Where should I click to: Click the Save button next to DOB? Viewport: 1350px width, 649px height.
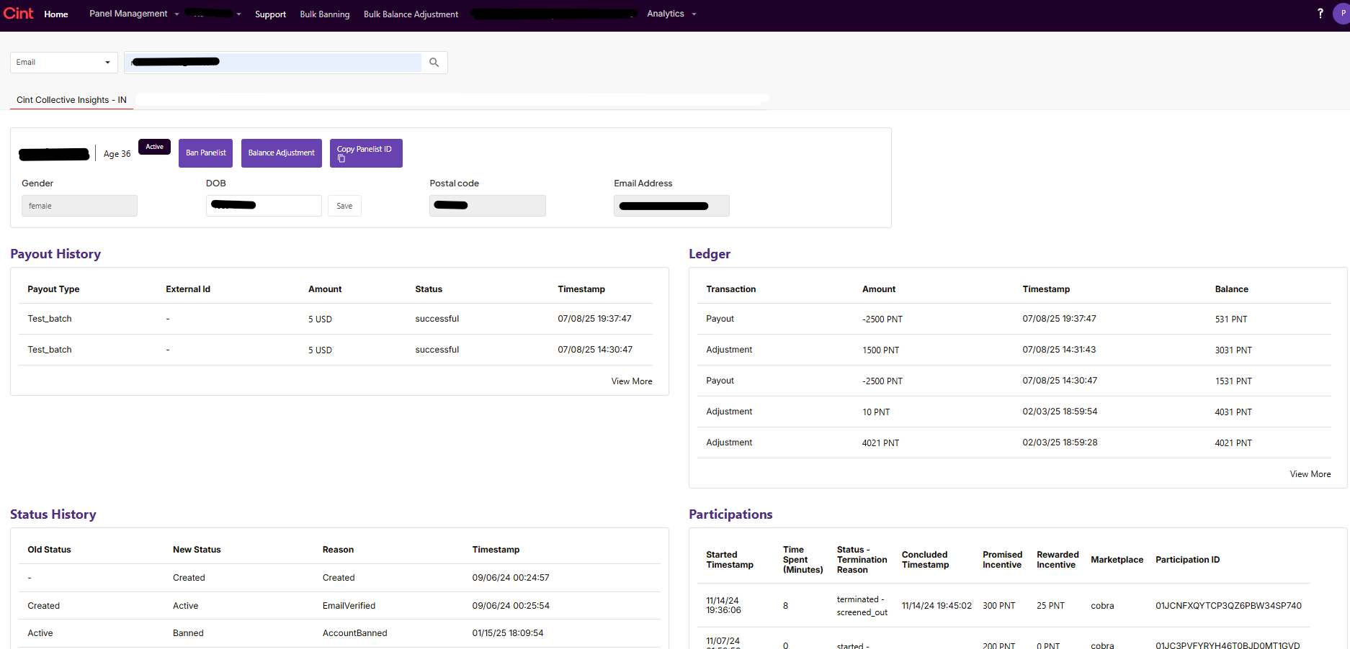[x=344, y=206]
